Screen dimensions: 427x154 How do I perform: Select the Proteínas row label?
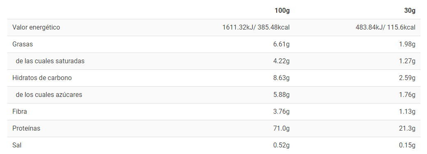click(x=26, y=129)
